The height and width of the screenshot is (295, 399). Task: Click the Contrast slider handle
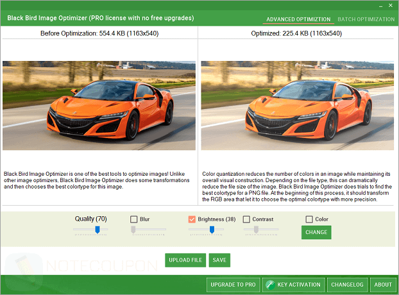click(x=256, y=230)
